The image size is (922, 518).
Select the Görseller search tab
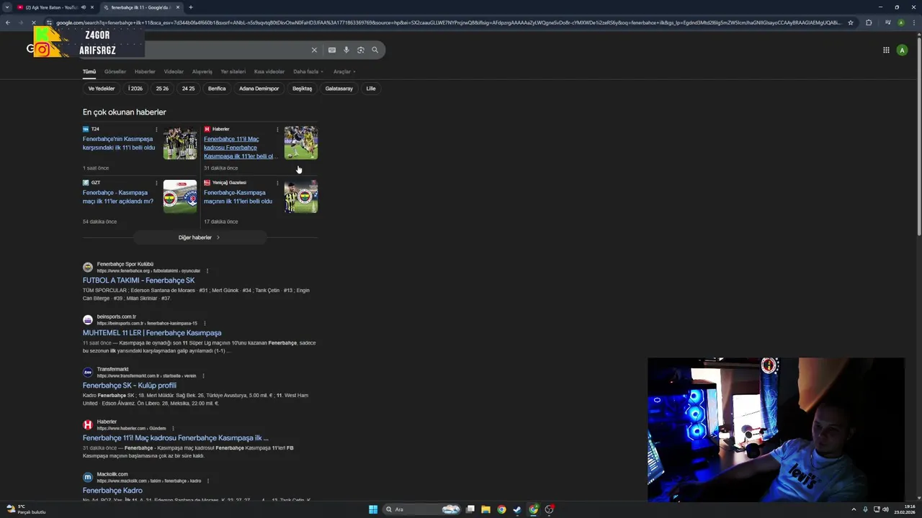click(x=115, y=71)
